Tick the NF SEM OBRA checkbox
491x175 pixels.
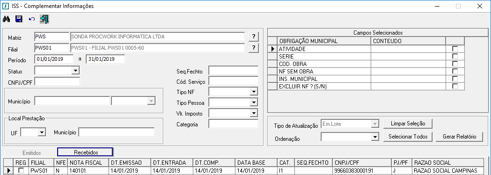[x=455, y=72]
